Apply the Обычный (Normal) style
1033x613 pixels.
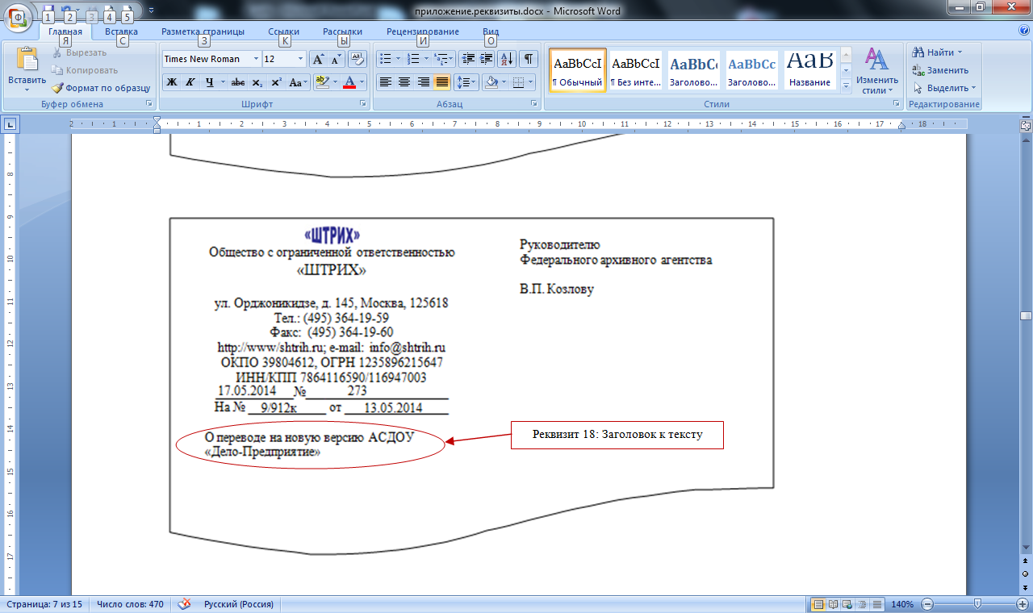578,71
